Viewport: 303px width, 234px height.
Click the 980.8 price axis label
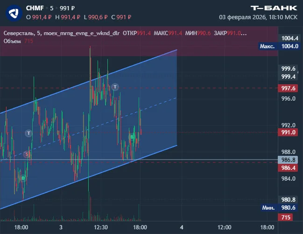coord(289,199)
